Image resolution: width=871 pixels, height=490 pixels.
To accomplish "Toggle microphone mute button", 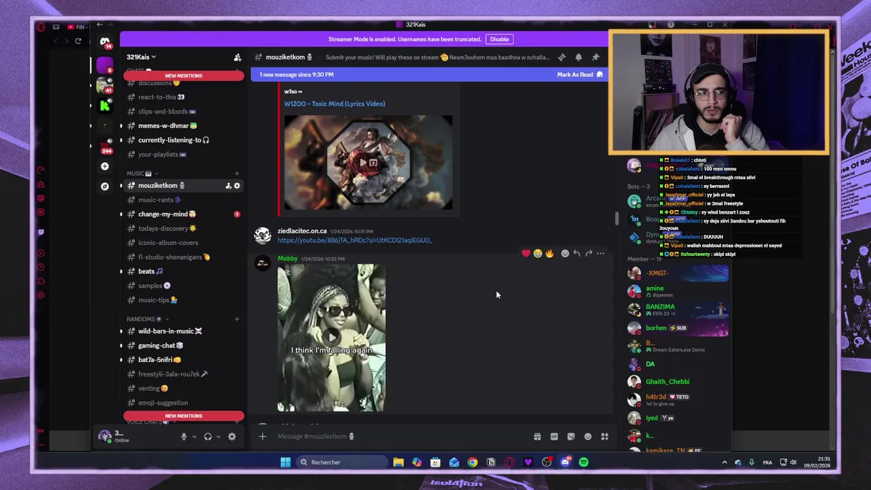I will pos(184,437).
